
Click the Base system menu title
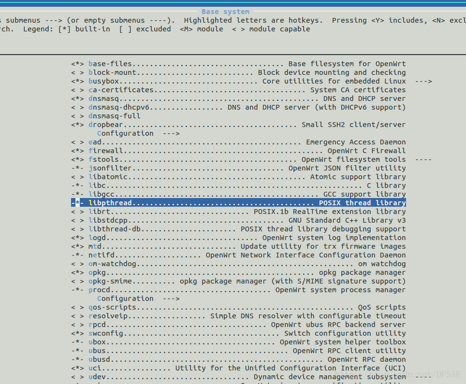pos(225,12)
